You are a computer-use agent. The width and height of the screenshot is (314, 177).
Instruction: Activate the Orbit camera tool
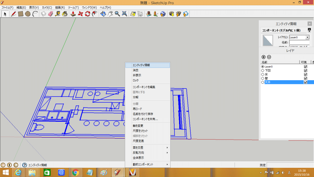coord(103,14)
